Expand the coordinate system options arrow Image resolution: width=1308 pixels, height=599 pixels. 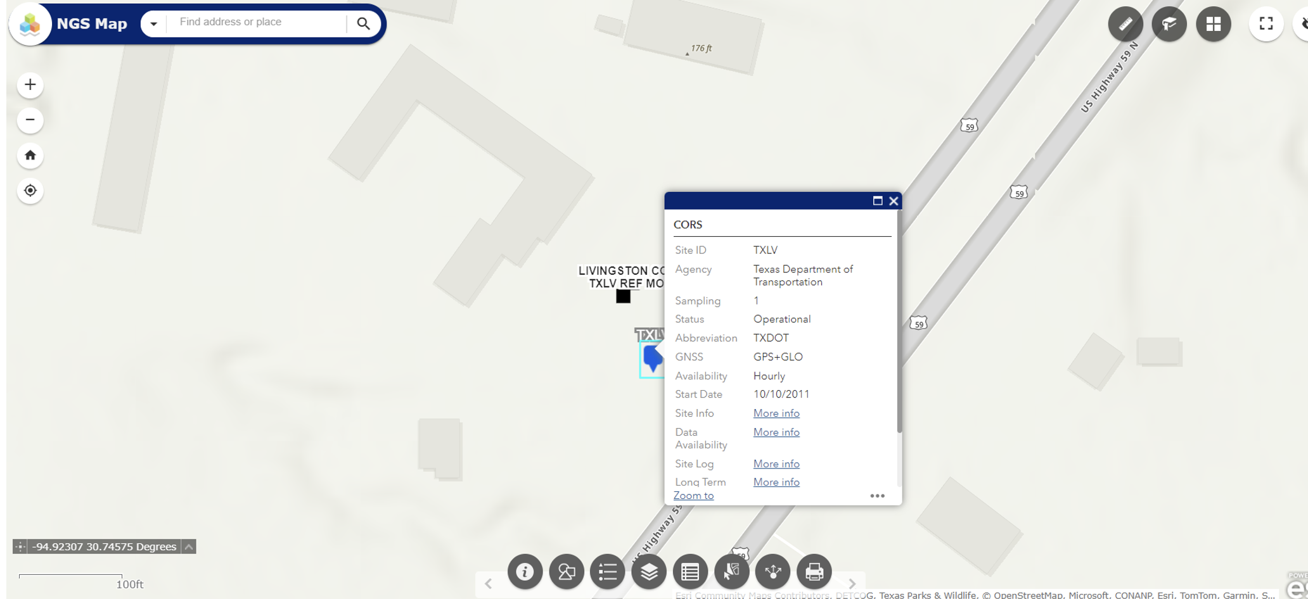point(189,546)
